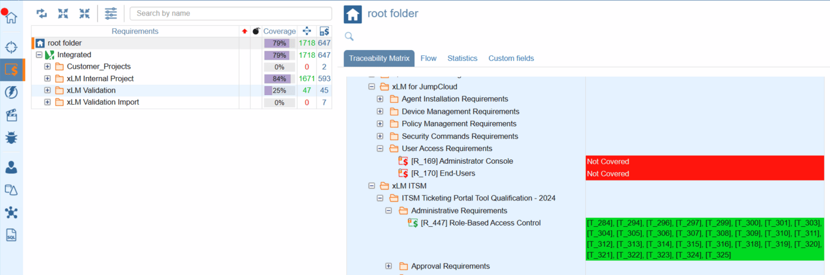Viewport: 830px width, 275px height.
Task: Open the lightning bolt module in the sidebar
Action: 11,93
